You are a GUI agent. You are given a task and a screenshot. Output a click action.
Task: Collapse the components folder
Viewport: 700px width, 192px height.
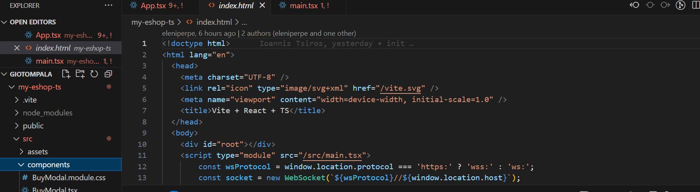[x=21, y=165]
